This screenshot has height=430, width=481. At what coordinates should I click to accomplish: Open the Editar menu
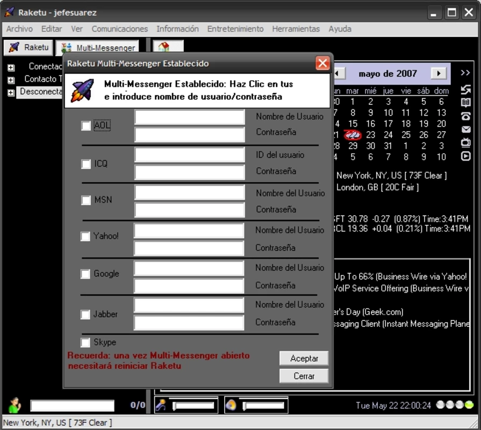click(x=52, y=29)
